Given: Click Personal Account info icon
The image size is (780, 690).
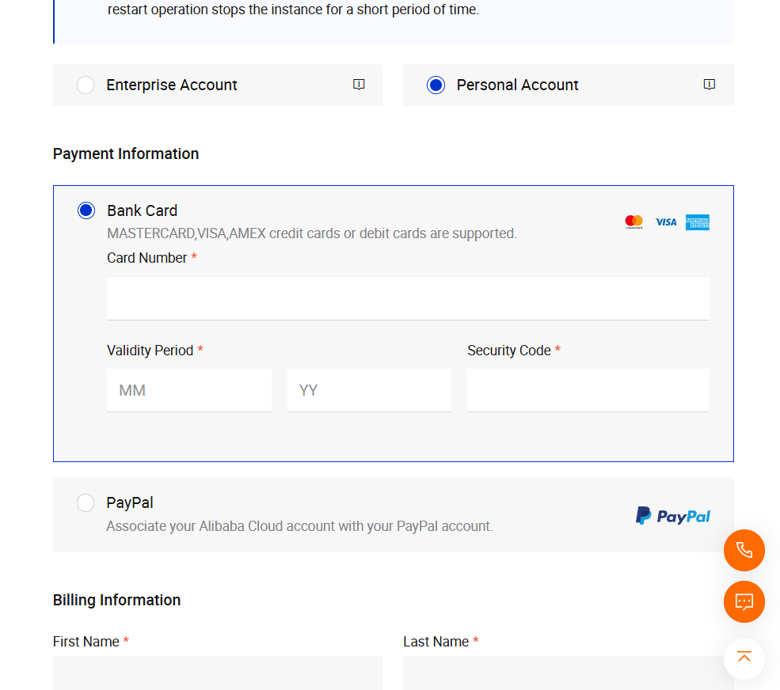Looking at the screenshot, I should click(x=709, y=85).
